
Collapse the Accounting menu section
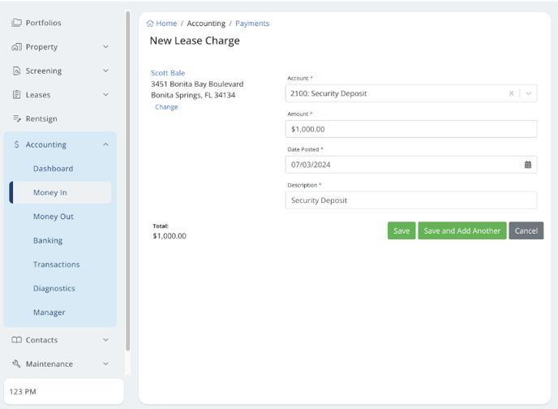click(105, 144)
